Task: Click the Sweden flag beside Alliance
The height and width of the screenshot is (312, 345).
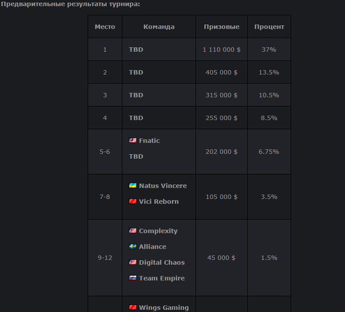Action: (133, 246)
